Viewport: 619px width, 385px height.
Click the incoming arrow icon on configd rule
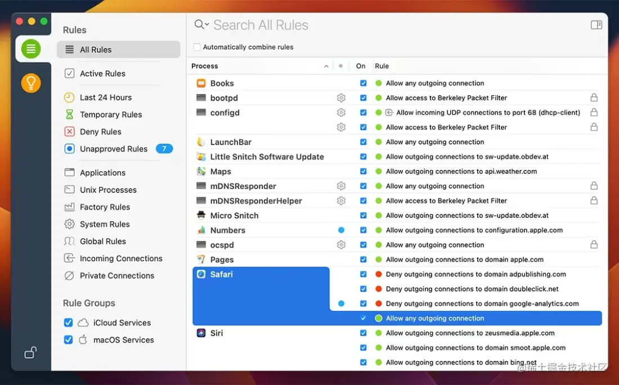(x=389, y=113)
